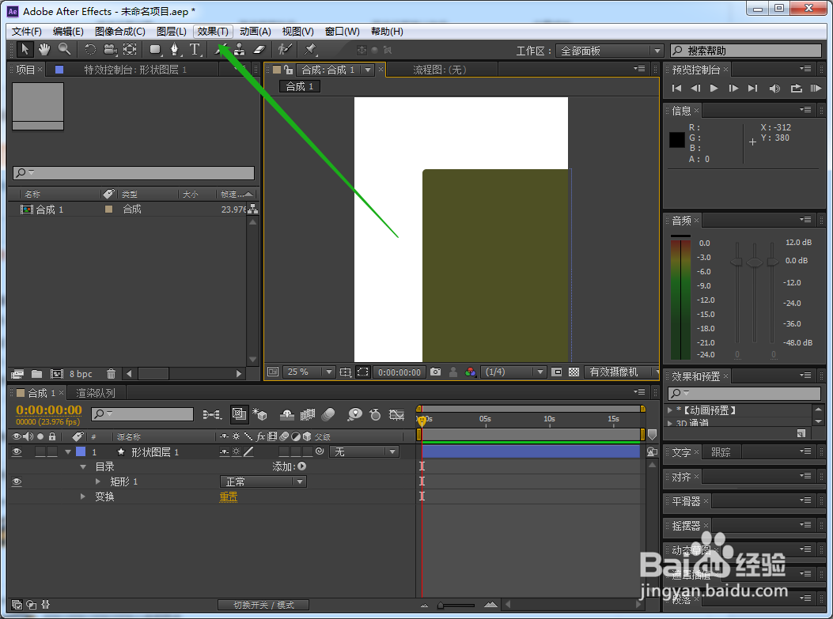The width and height of the screenshot is (833, 619).
Task: Toggle solo switch for 形状图层 1
Action: (x=40, y=451)
